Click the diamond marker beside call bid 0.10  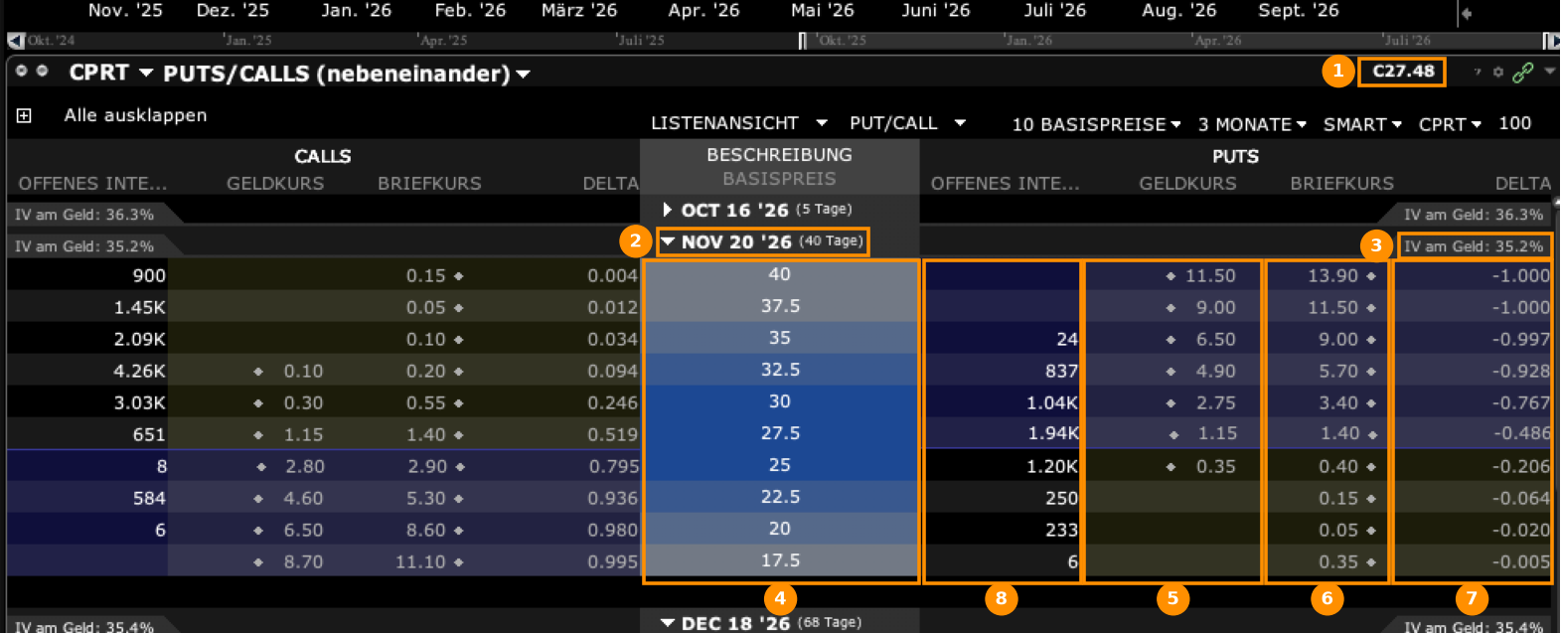[258, 372]
